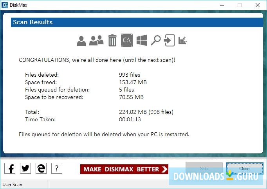Image resolution: width=267 pixels, height=189 pixels.
Task: Click the 'Files deleted:' label
Action: [x=42, y=75]
